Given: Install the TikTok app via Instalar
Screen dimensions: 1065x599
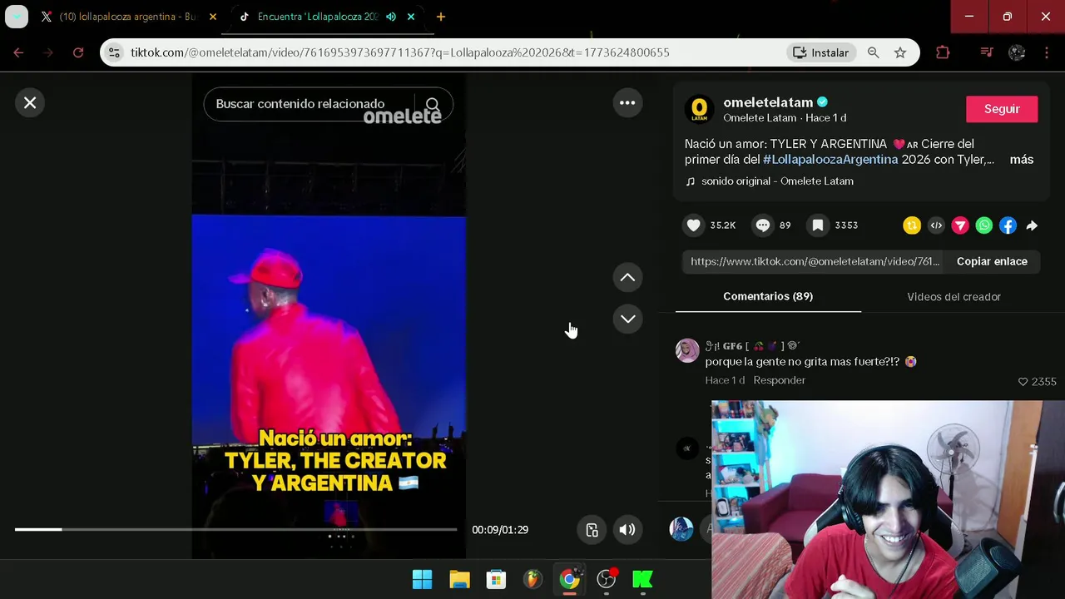Looking at the screenshot, I should (x=820, y=52).
